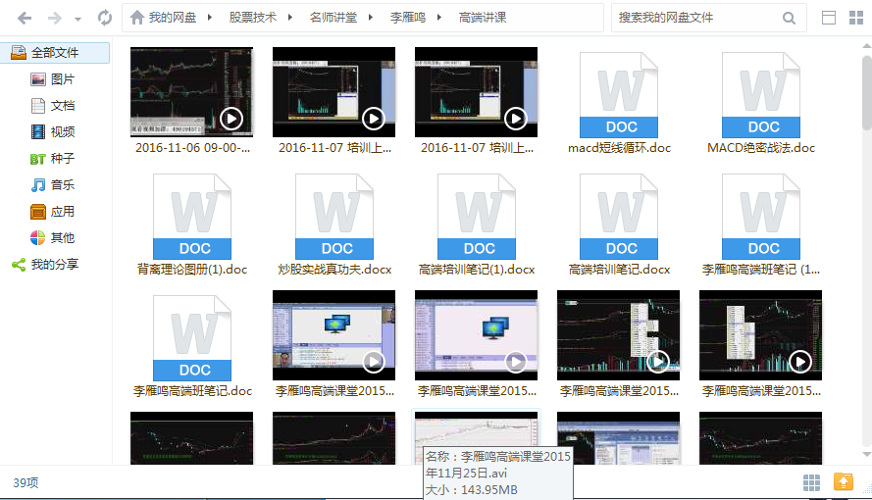Toggle the preview pane layout icon
Image resolution: width=872 pixels, height=500 pixels.
829,18
